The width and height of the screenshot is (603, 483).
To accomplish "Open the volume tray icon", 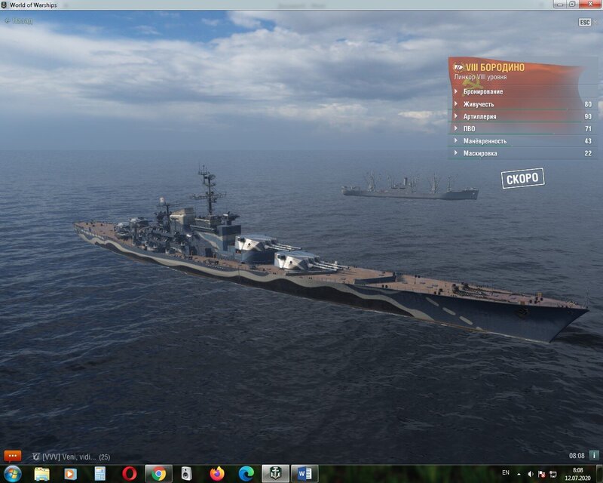I will click(531, 474).
